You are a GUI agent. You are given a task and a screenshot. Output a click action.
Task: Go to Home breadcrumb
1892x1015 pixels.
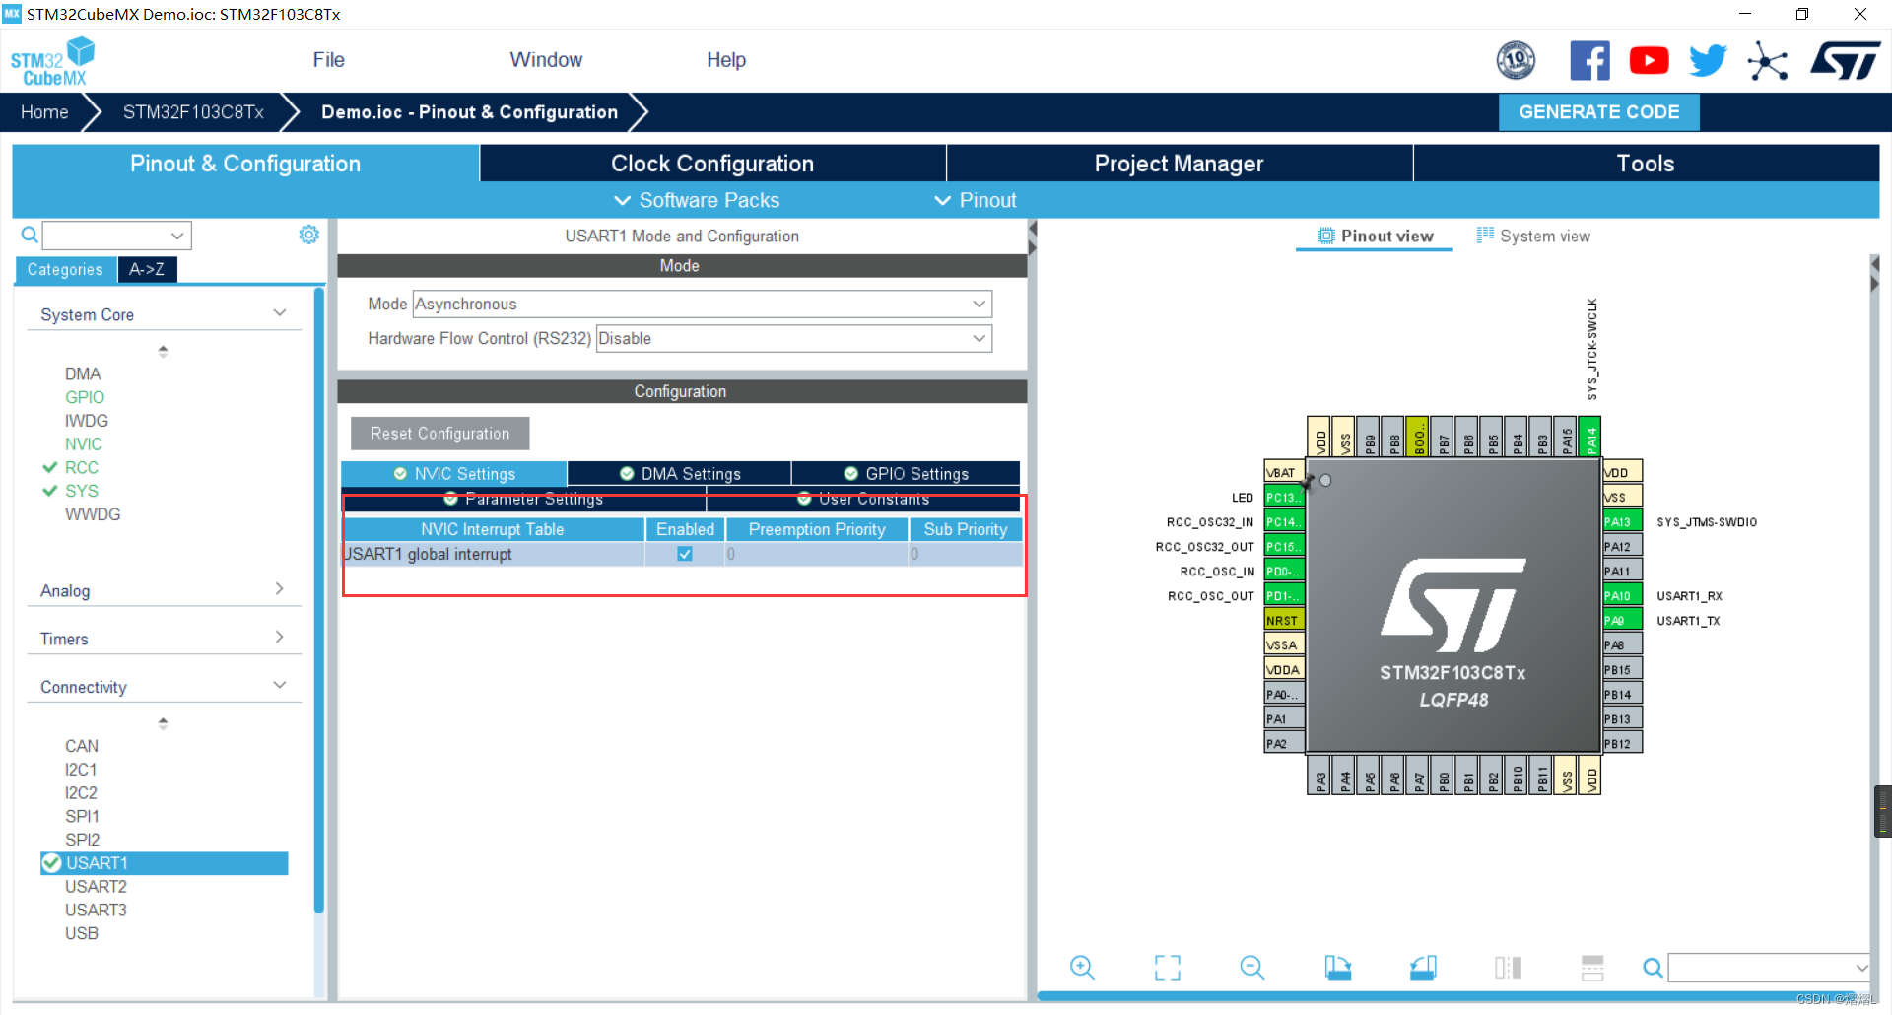point(44,112)
